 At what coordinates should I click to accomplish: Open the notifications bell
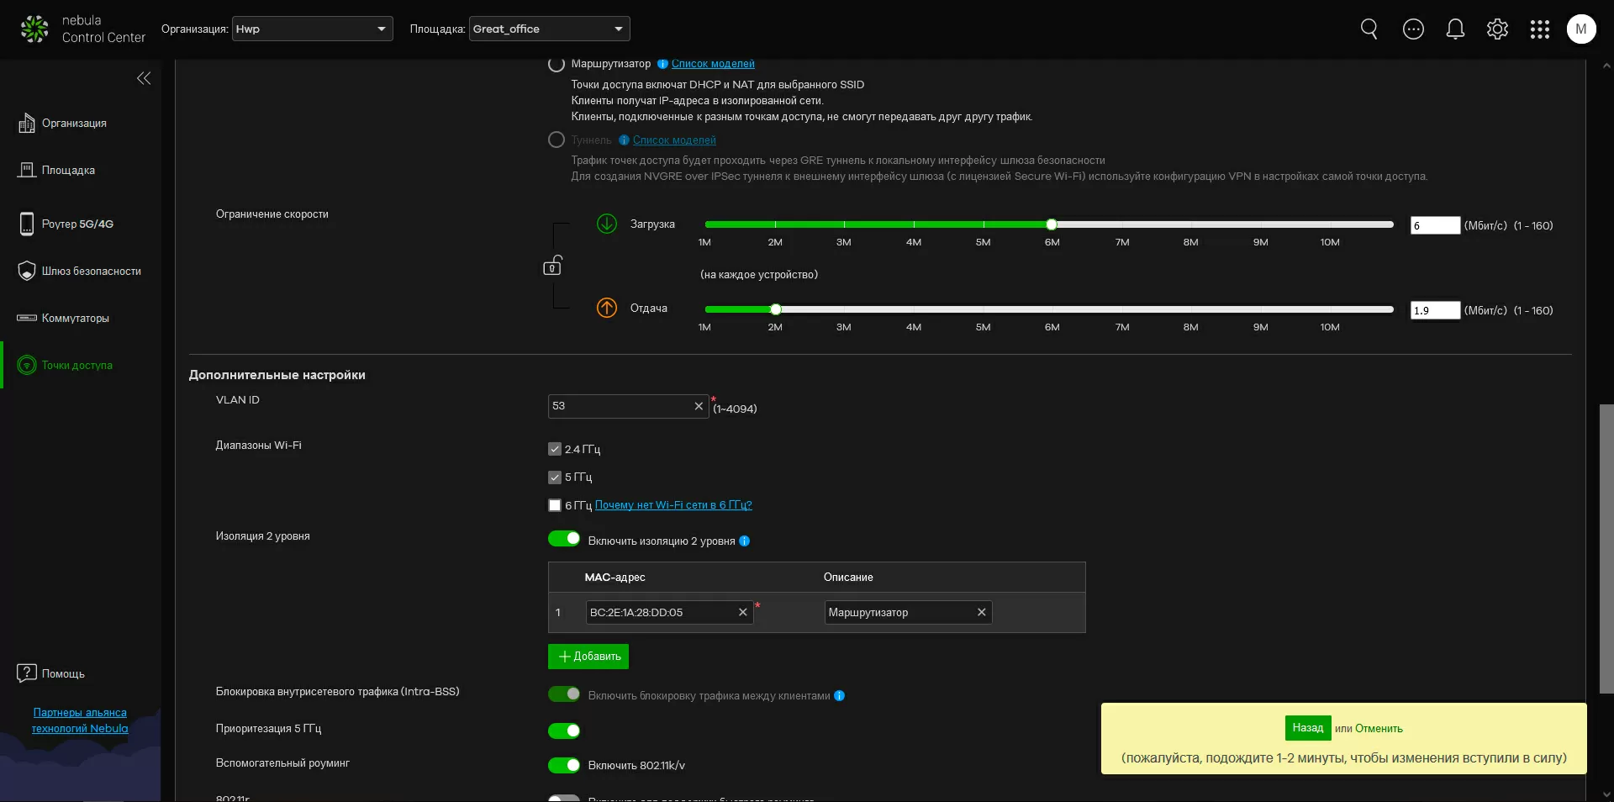(x=1455, y=29)
